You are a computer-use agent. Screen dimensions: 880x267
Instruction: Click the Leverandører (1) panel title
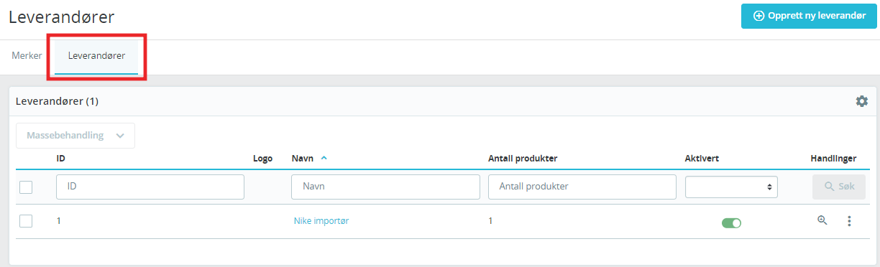[57, 101]
